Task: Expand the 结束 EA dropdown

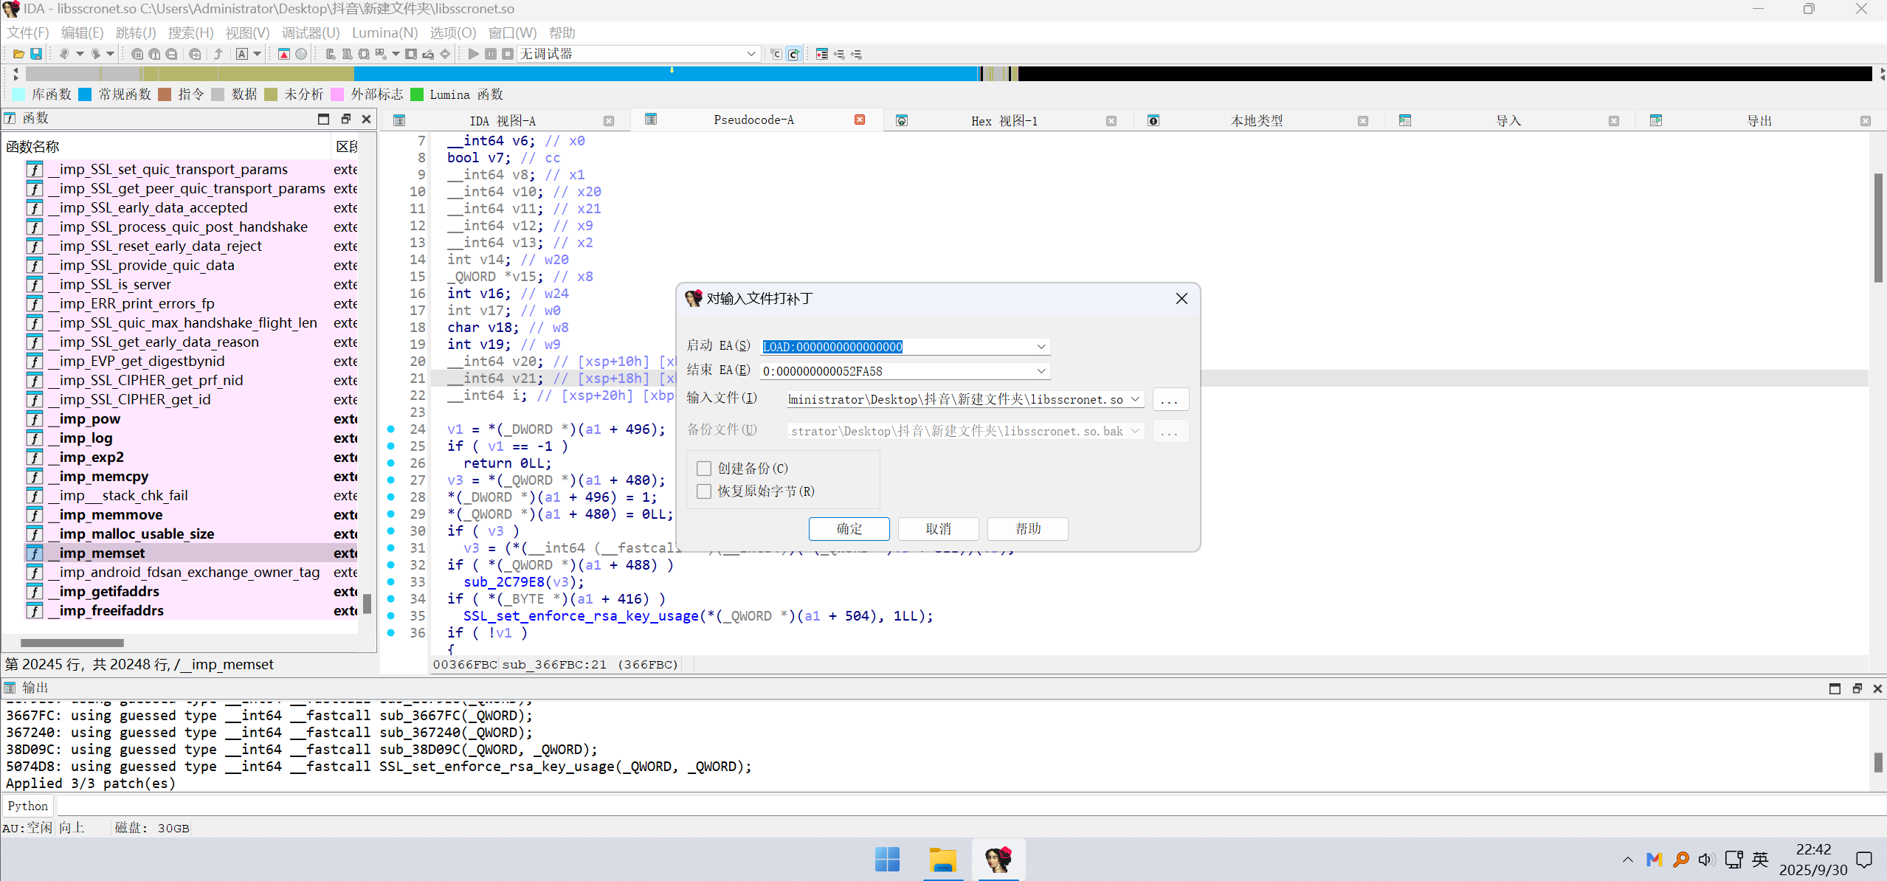Action: point(1041,371)
